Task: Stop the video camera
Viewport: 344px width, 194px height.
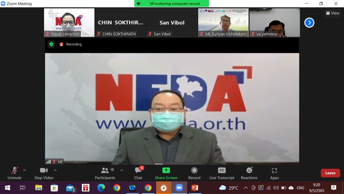Action: 44,173
